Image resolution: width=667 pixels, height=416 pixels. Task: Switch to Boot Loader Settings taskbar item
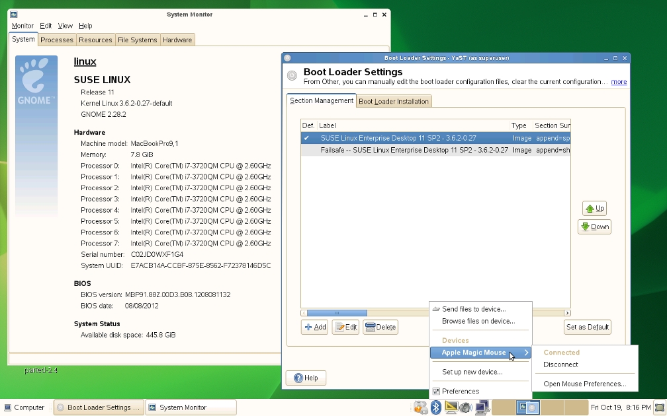(x=99, y=407)
